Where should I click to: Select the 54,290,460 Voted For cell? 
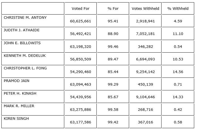click(80, 72)
